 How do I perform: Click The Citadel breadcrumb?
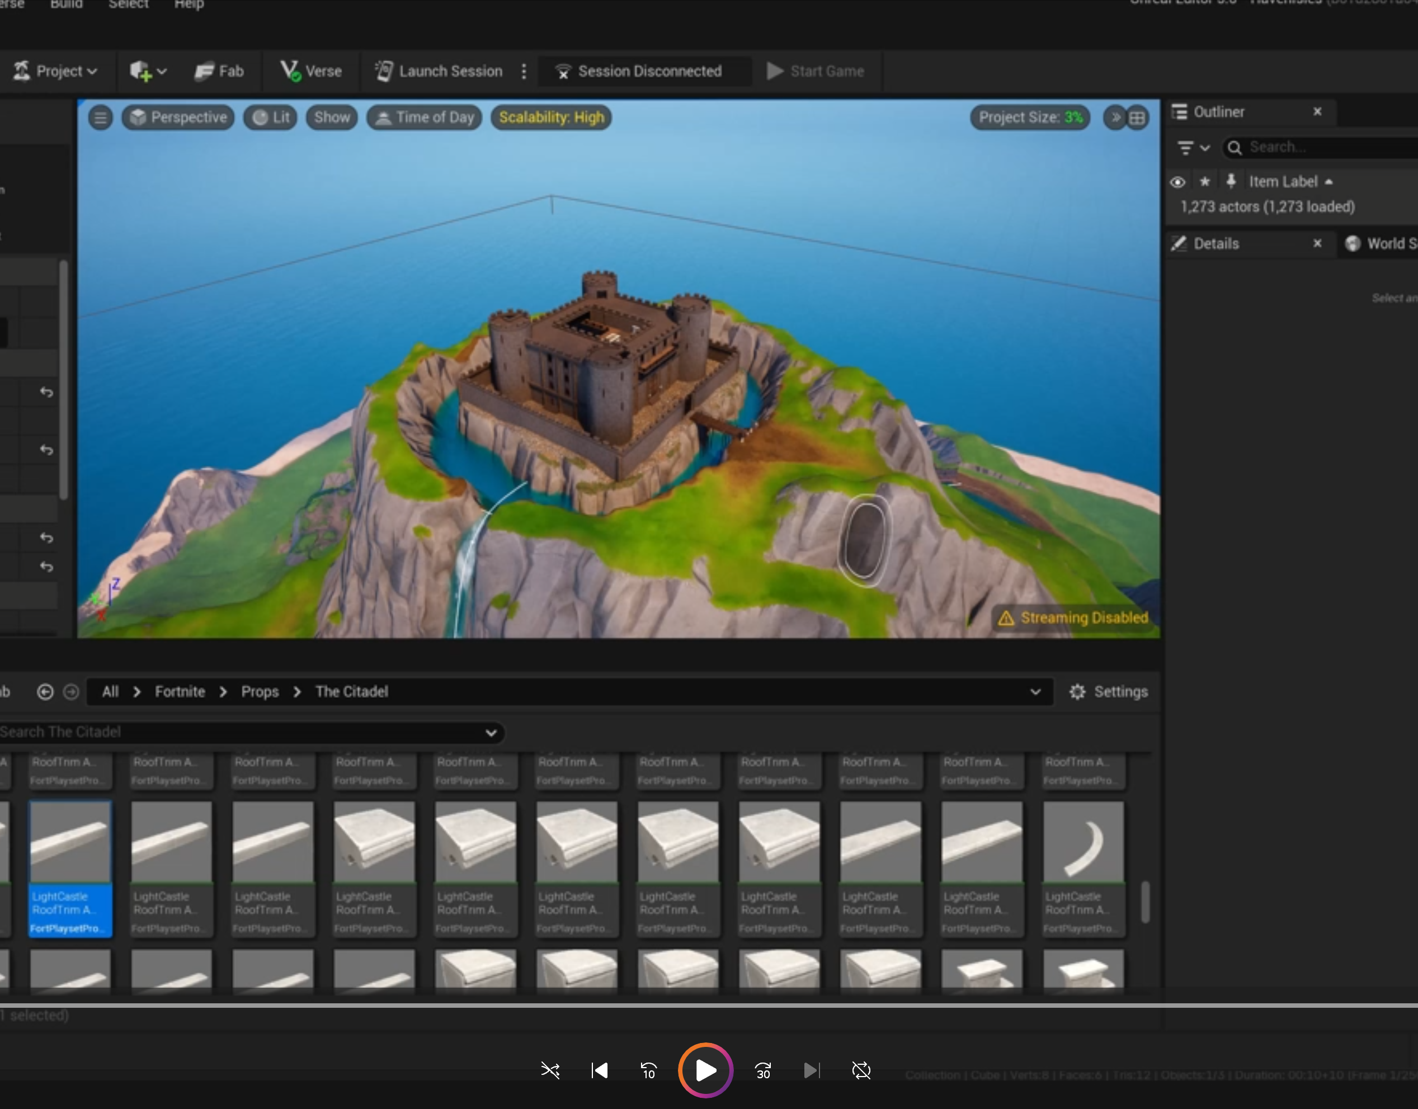click(x=352, y=692)
